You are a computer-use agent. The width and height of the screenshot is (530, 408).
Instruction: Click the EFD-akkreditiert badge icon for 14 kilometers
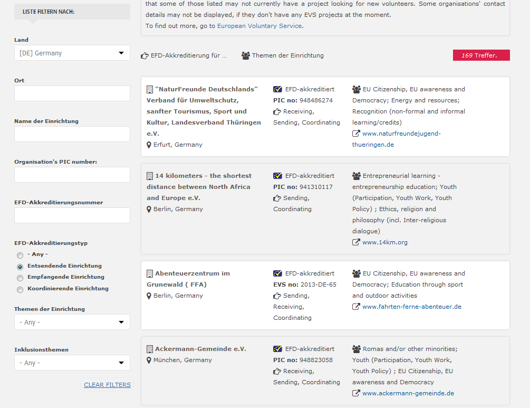pyautogui.click(x=278, y=175)
